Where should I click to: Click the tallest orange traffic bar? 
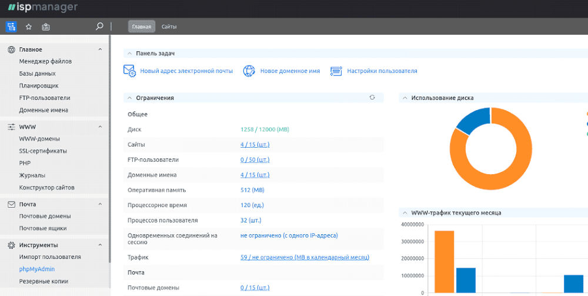(445, 262)
